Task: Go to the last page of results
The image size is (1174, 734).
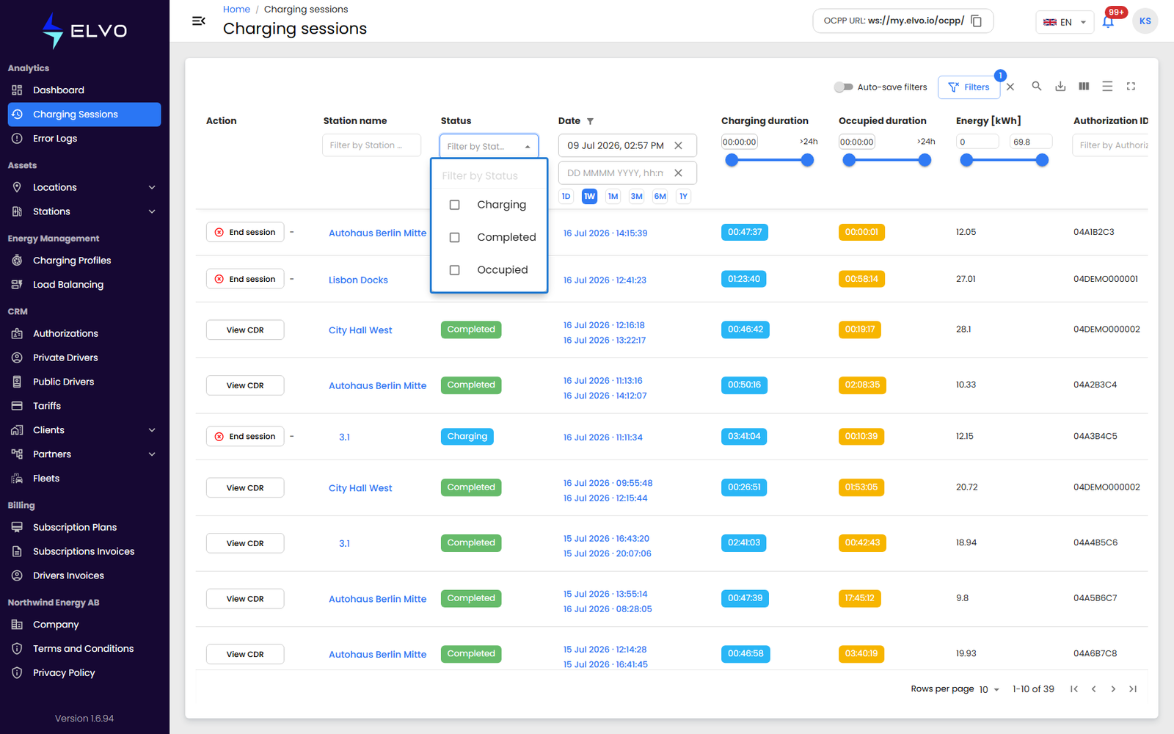Action: 1133,688
